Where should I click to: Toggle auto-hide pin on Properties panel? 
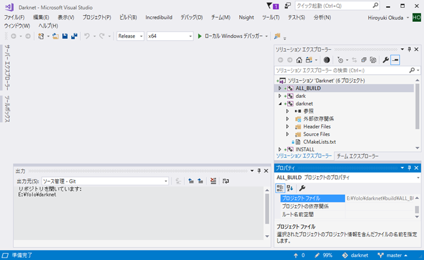tap(409, 168)
